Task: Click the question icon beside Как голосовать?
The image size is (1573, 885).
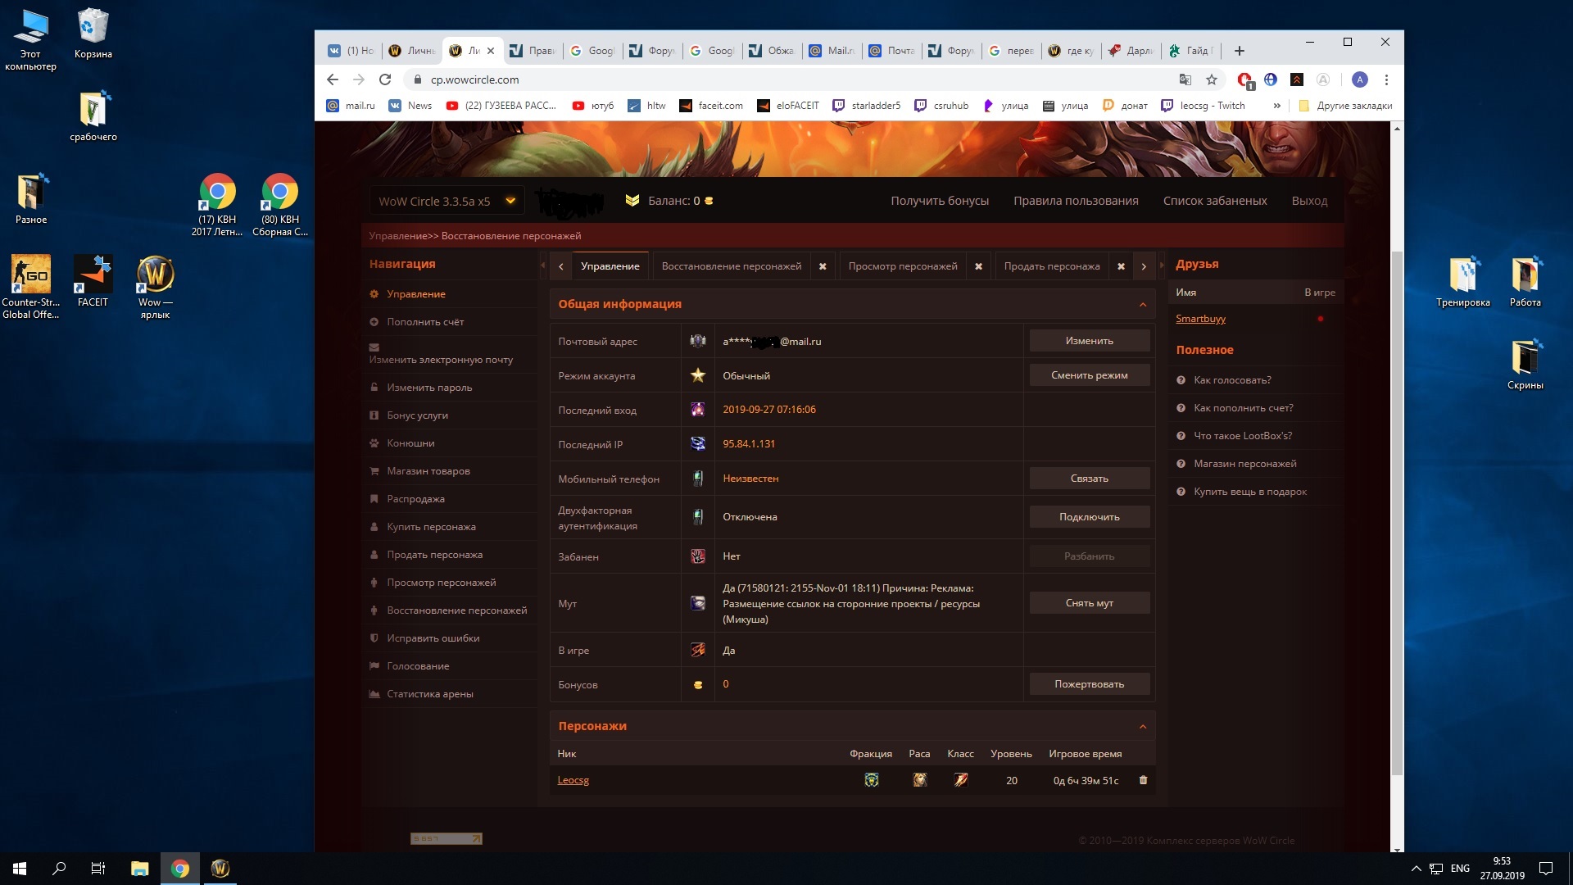Action: (x=1181, y=380)
